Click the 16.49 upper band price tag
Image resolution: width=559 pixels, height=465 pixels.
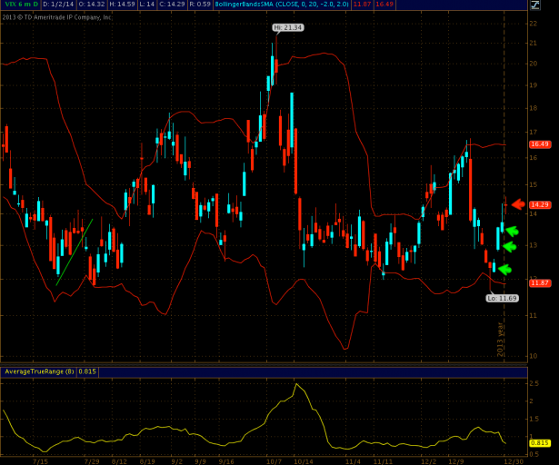[x=540, y=144]
